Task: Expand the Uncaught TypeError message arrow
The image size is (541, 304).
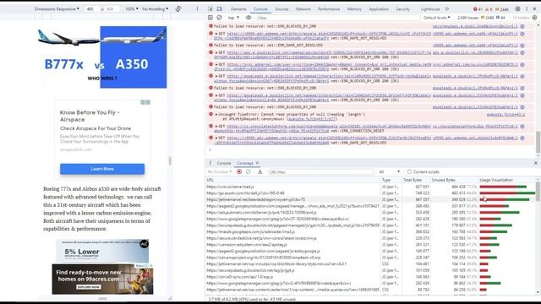Action: [216, 115]
